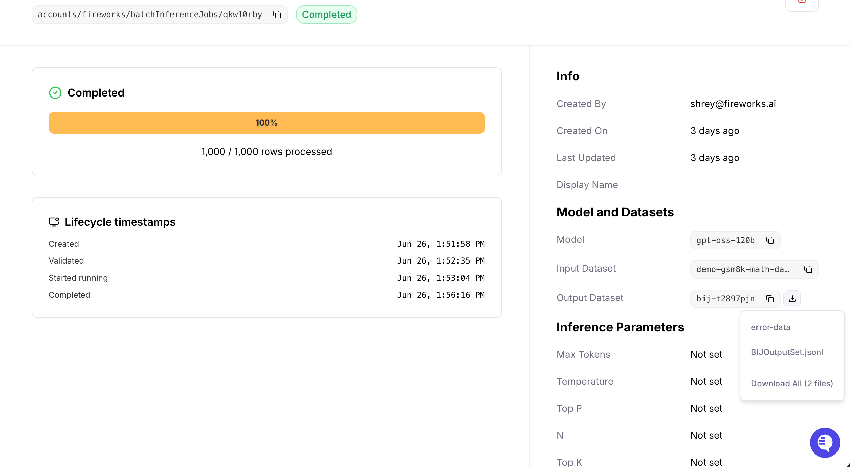Choose Download All (2 files)
The image size is (850, 467).
(x=792, y=384)
